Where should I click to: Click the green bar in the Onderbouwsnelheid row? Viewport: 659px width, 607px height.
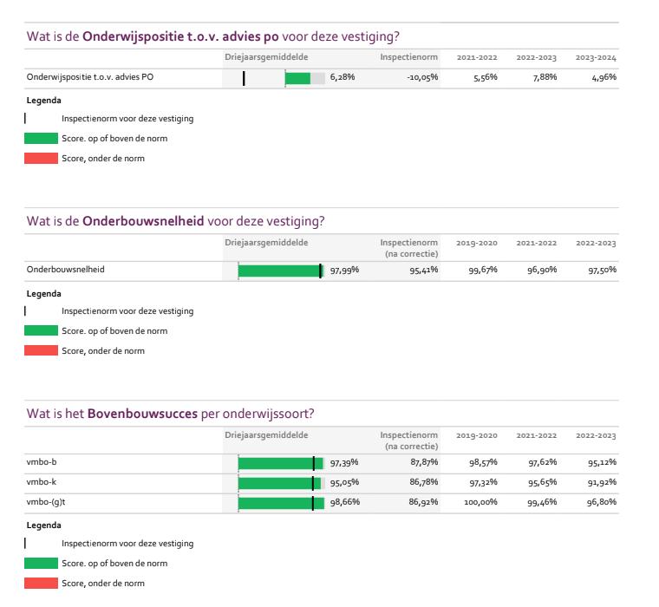(279, 271)
